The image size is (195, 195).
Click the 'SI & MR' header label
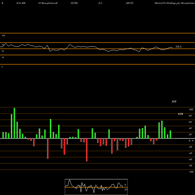[21, 3]
